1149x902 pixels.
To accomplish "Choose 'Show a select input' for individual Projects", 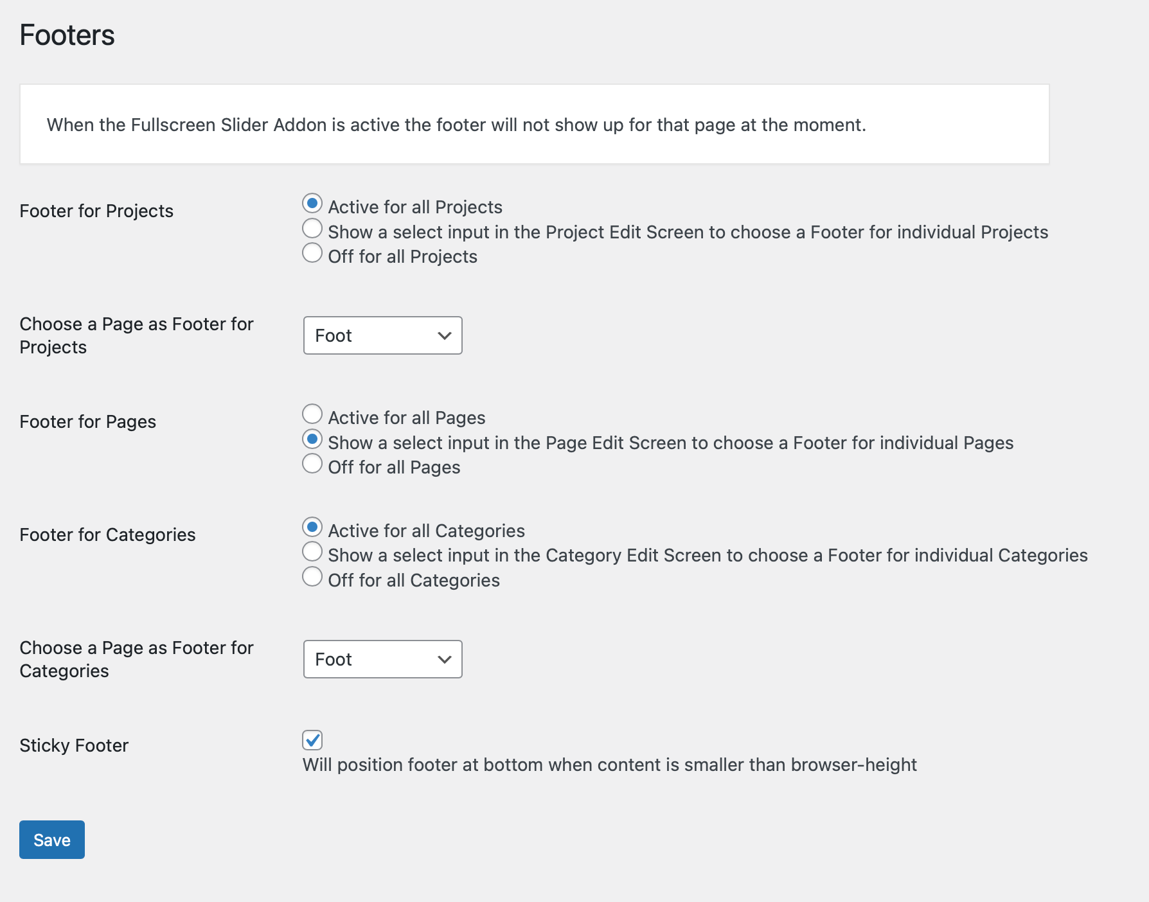I will pos(312,228).
